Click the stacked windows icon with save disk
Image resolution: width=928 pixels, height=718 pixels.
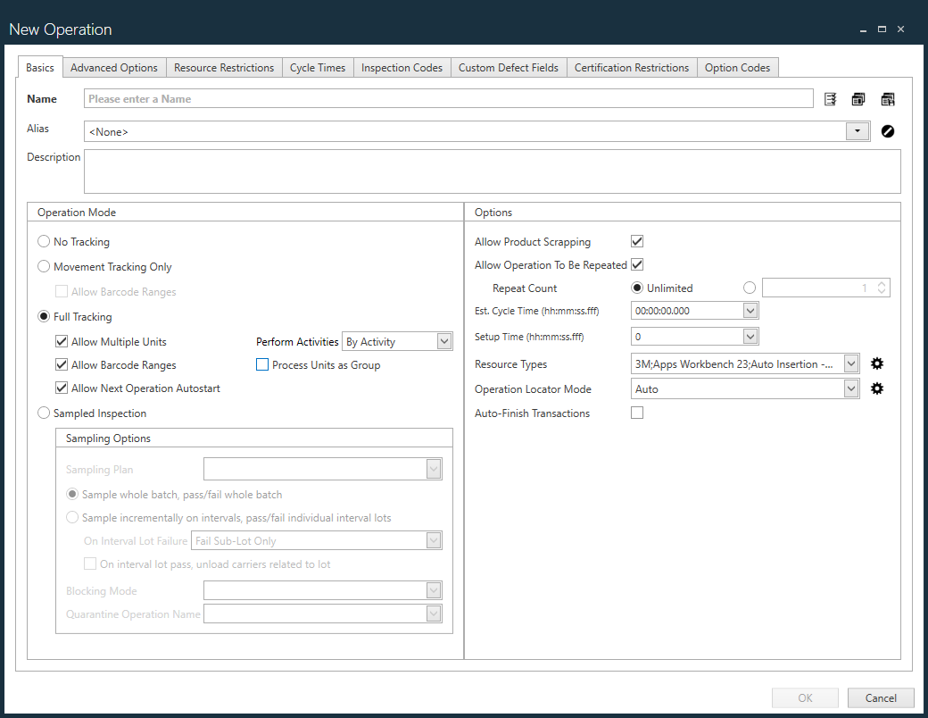click(887, 99)
